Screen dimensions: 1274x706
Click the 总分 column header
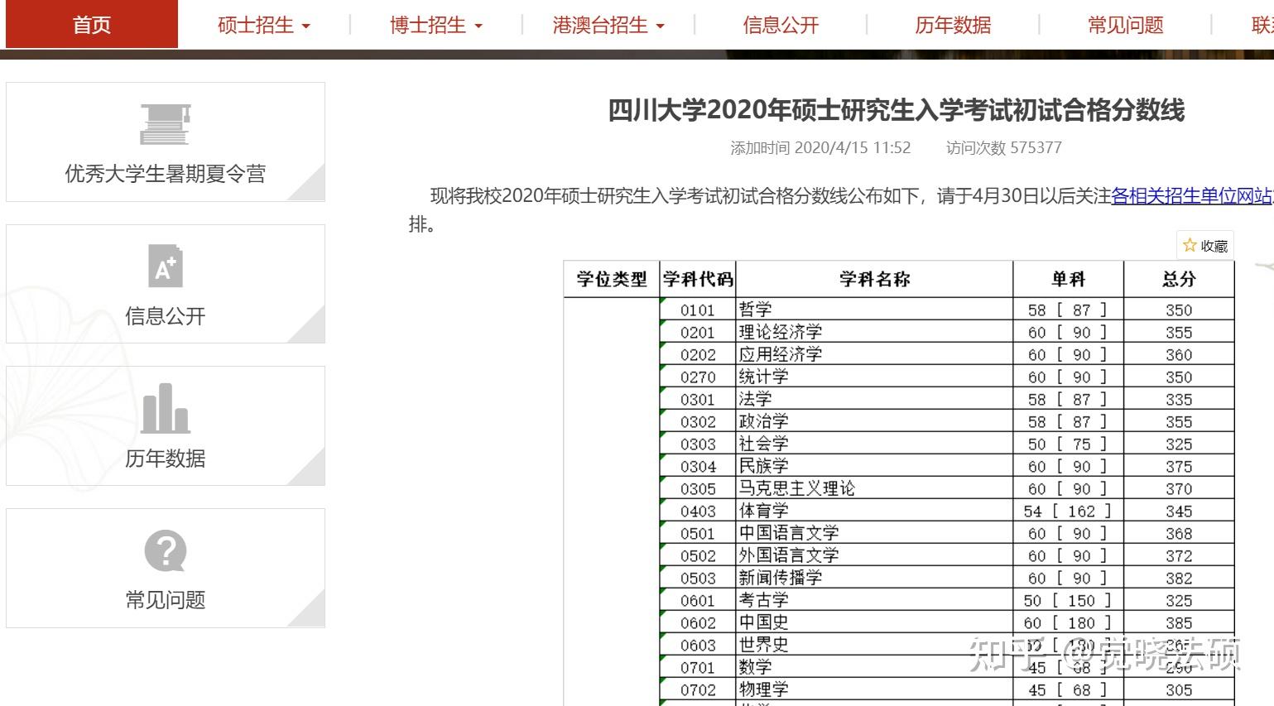1179,280
